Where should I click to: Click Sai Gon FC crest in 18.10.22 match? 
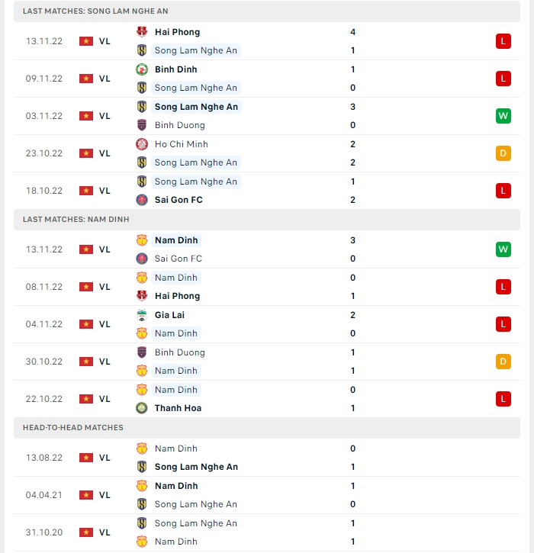pos(142,200)
